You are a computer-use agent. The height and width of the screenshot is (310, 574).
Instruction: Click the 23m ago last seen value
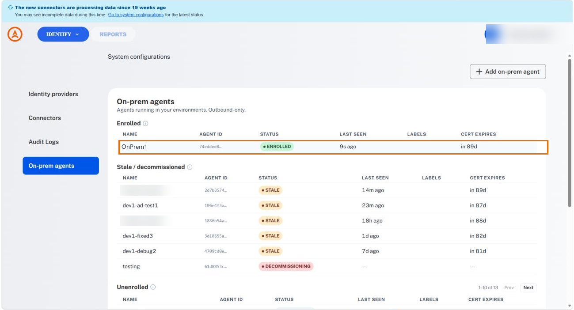(373, 205)
